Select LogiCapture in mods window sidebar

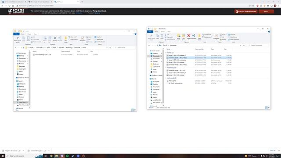click(x=22, y=69)
